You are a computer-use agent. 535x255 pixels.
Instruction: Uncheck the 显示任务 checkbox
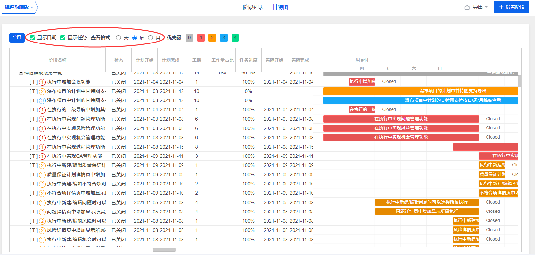pos(63,38)
